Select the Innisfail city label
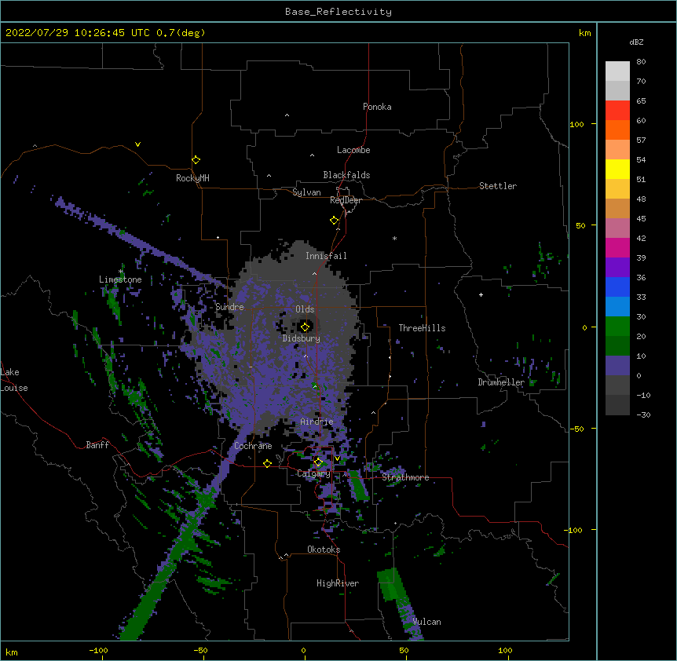Screen dimensions: 677x661 pyautogui.click(x=326, y=256)
